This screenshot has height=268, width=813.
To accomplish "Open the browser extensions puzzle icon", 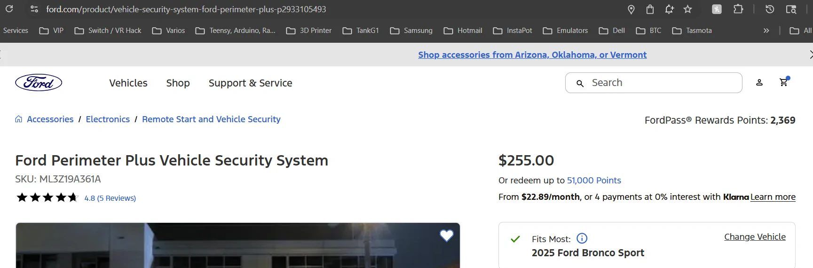I will click(738, 9).
